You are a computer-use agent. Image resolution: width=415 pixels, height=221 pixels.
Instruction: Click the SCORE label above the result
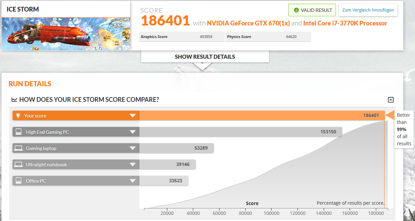coord(152,11)
